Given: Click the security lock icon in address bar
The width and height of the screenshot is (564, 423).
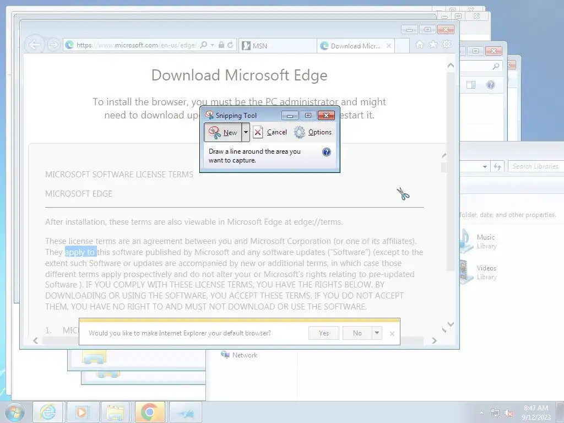Looking at the screenshot, I should 221,45.
